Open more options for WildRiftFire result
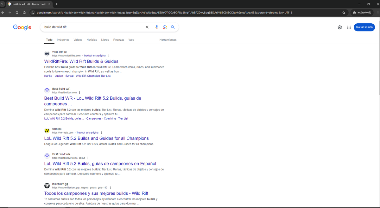Image resolution: width=380 pixels, height=208 pixels. (109, 56)
